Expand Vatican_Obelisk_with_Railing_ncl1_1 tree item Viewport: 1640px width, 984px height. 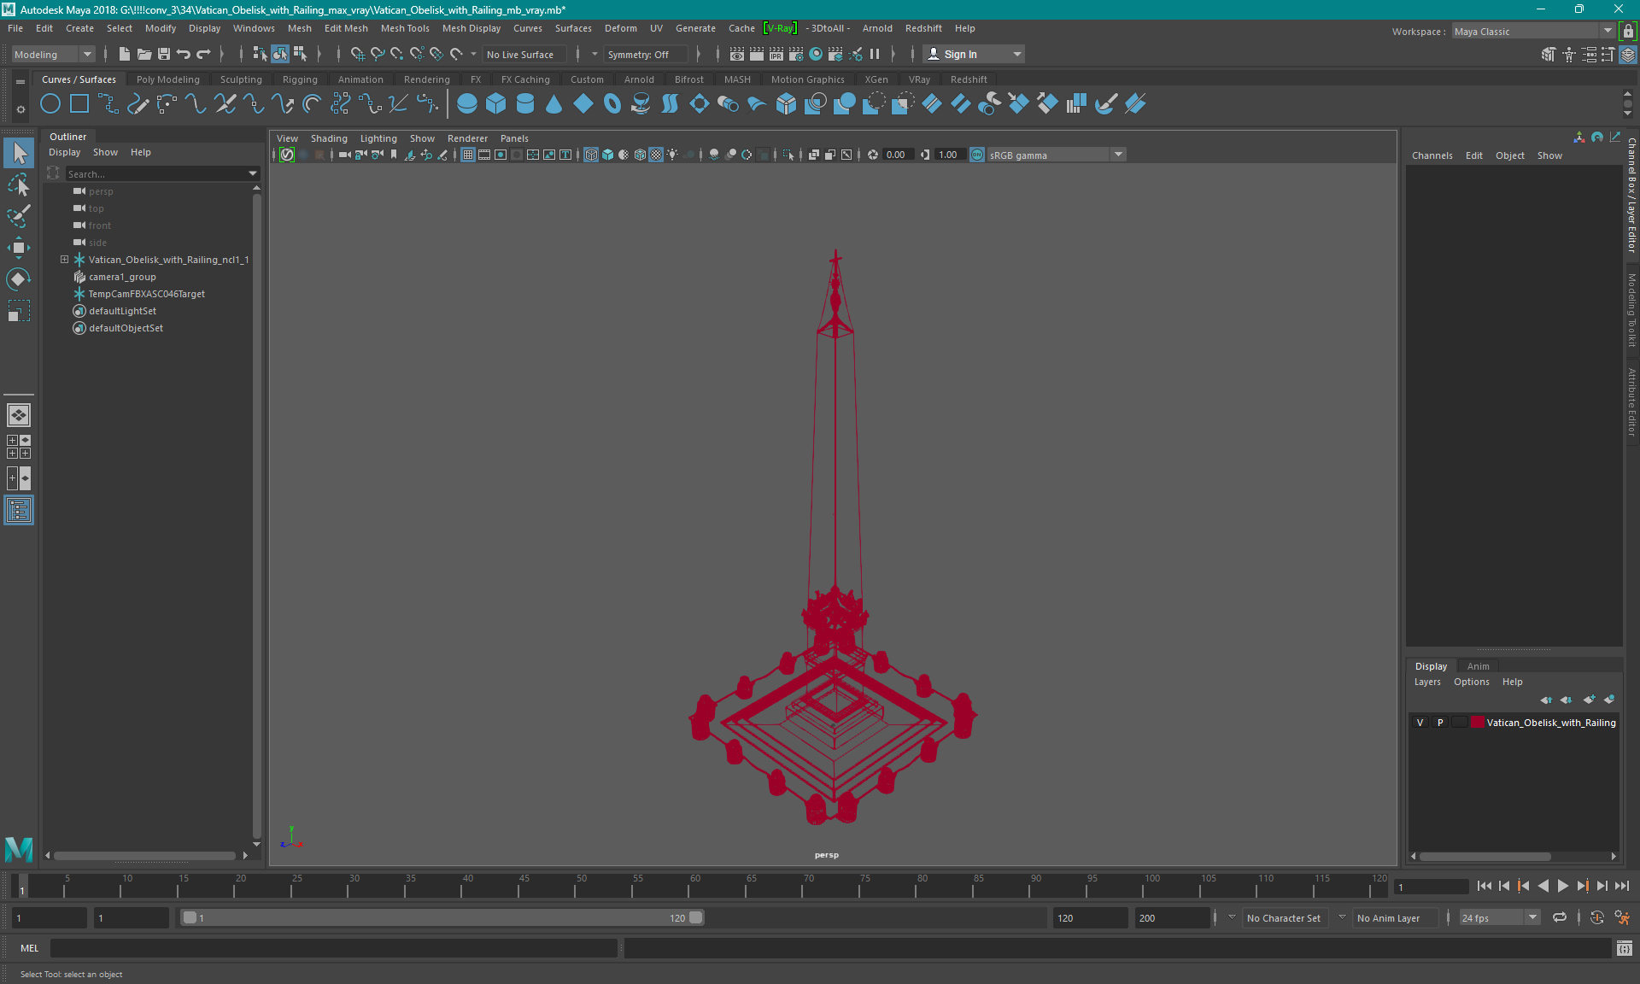click(x=63, y=259)
